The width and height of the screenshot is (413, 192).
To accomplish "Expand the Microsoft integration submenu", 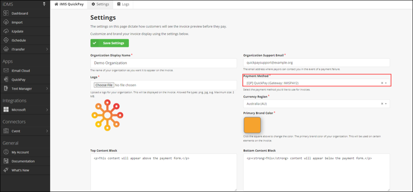I will tap(47, 110).
